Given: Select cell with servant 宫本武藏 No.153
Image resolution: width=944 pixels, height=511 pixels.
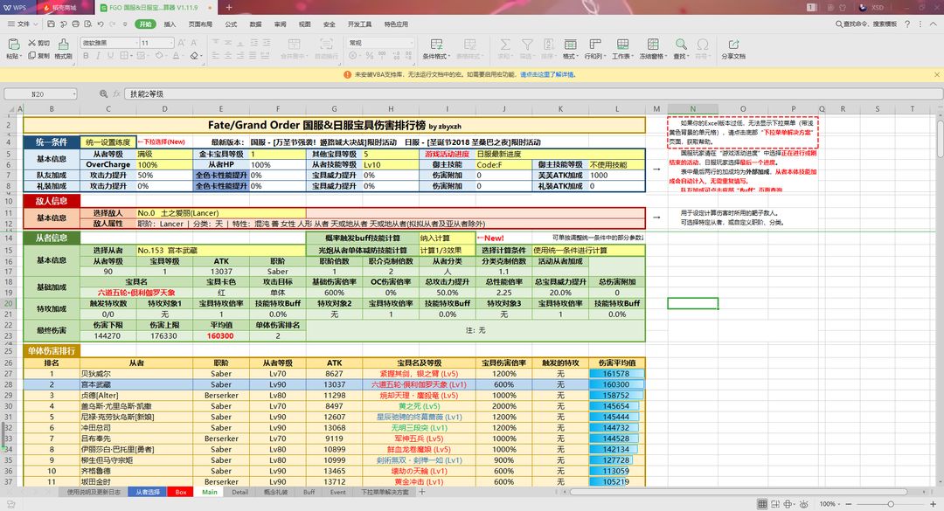Looking at the screenshot, I should [x=221, y=250].
